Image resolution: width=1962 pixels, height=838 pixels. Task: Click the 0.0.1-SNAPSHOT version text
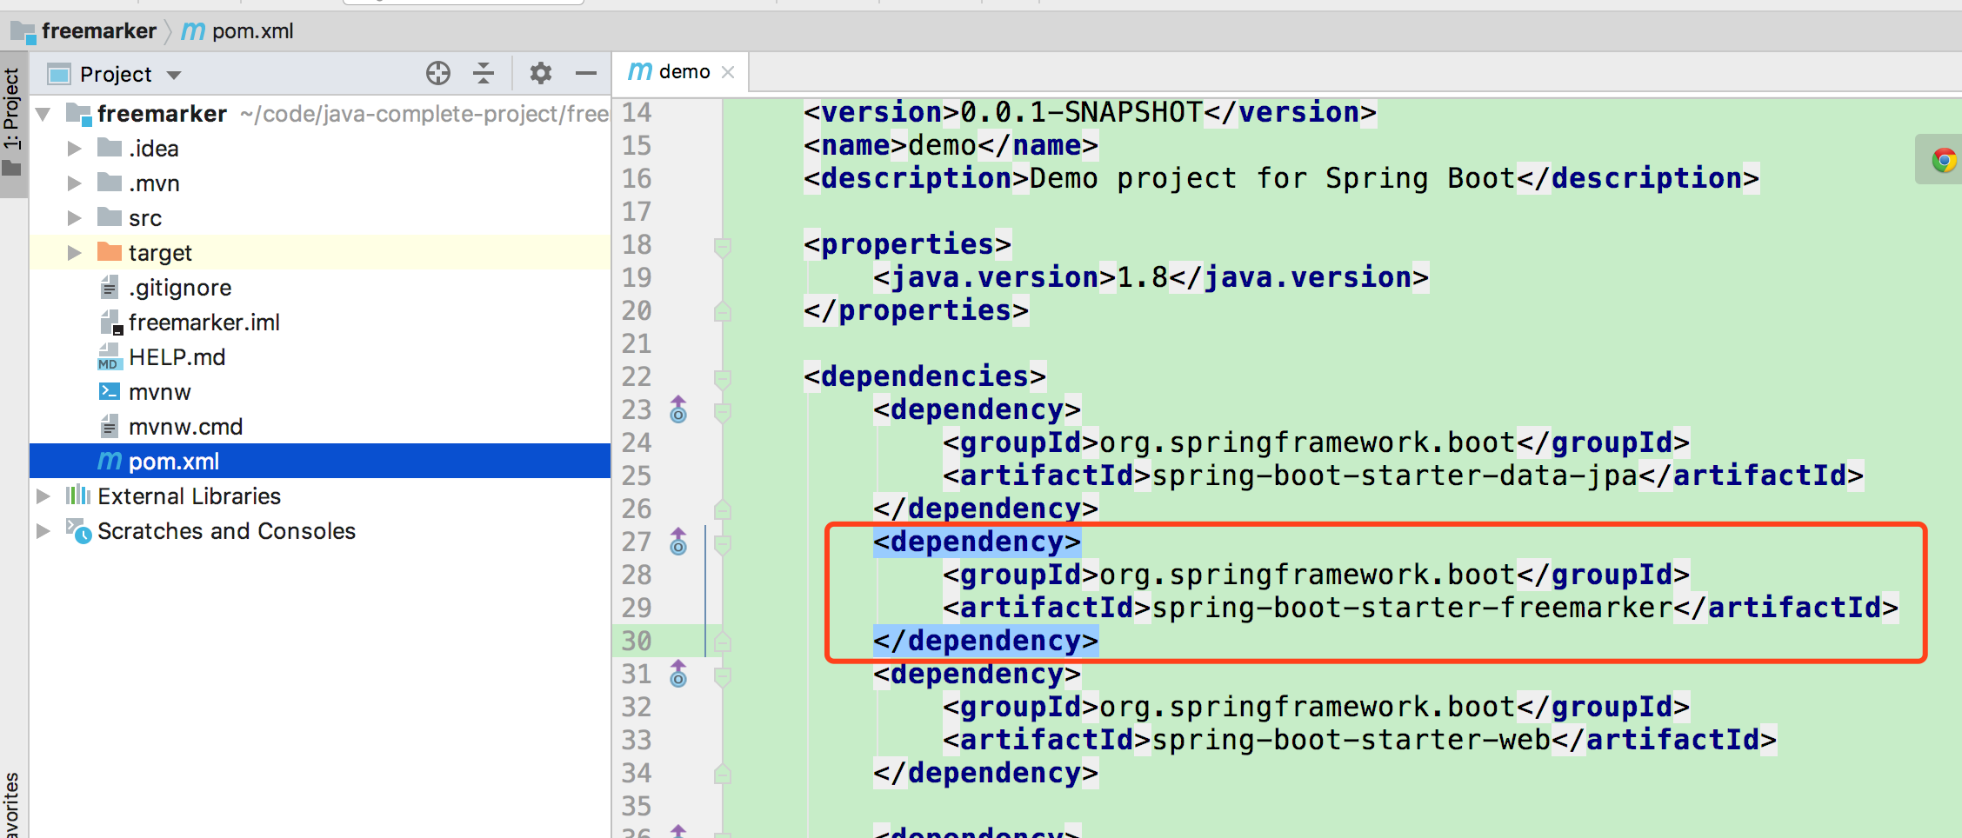point(1081,112)
